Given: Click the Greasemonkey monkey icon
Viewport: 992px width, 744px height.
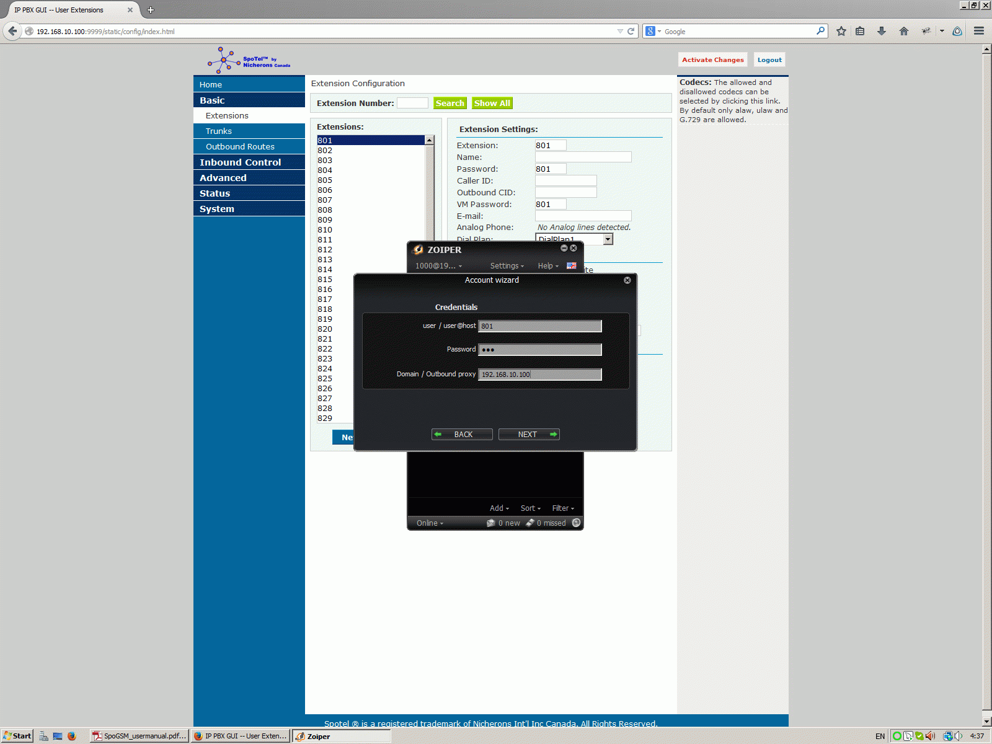Looking at the screenshot, I should pyautogui.click(x=926, y=31).
